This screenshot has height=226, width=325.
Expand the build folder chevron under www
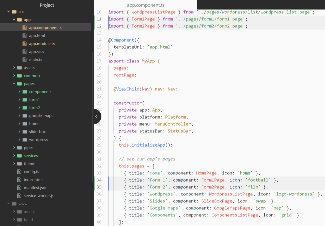coord(14,219)
